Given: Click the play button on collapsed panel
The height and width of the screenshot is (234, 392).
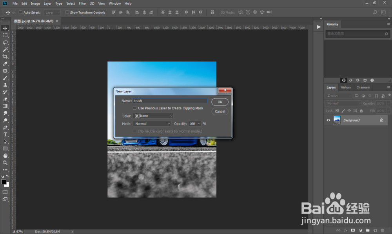Looking at the screenshot, I should click(x=319, y=27).
